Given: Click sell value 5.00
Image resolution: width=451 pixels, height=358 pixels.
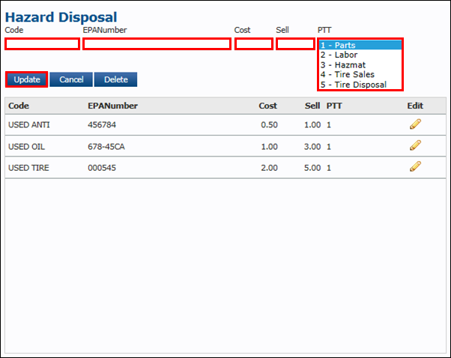Looking at the screenshot, I should point(312,168).
